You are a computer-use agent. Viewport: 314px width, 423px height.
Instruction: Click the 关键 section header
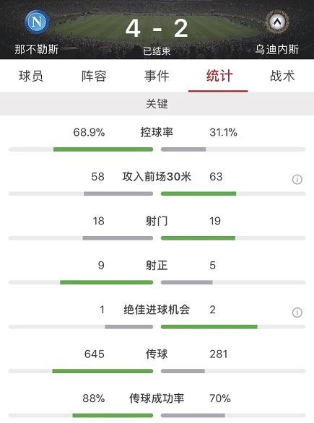tap(157, 104)
